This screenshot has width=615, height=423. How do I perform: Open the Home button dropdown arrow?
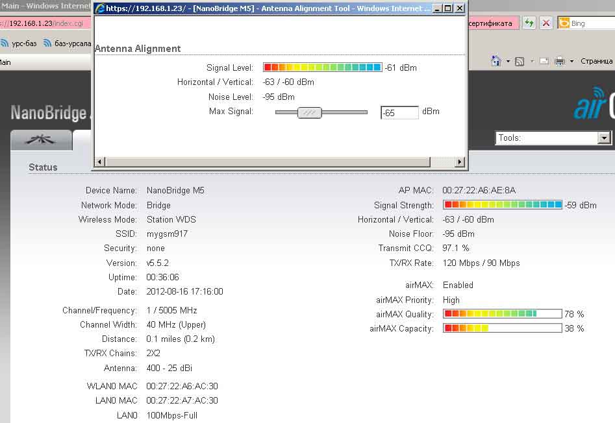(x=508, y=61)
